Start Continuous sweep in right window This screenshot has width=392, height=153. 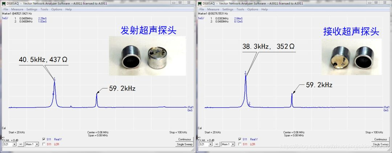[x=380, y=140]
